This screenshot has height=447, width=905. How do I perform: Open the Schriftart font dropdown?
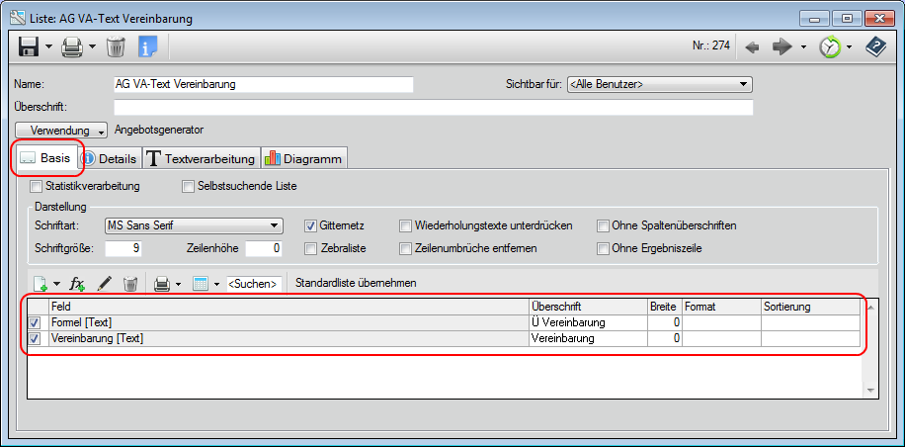194,225
